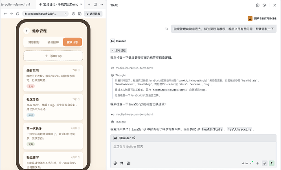281x170 pixels.
Task: Click the 添加日志 add log button
Action: [x=53, y=56]
